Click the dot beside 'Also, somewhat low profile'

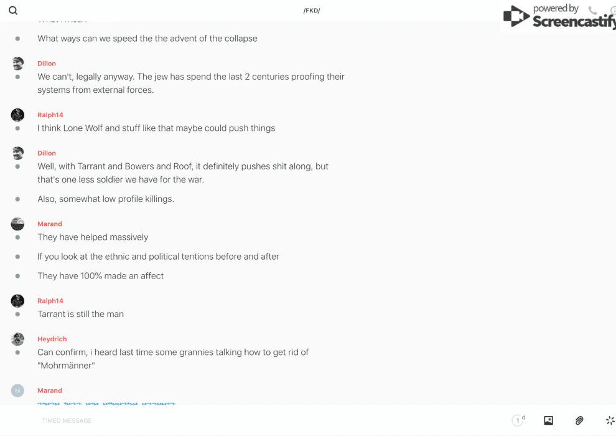point(17,199)
